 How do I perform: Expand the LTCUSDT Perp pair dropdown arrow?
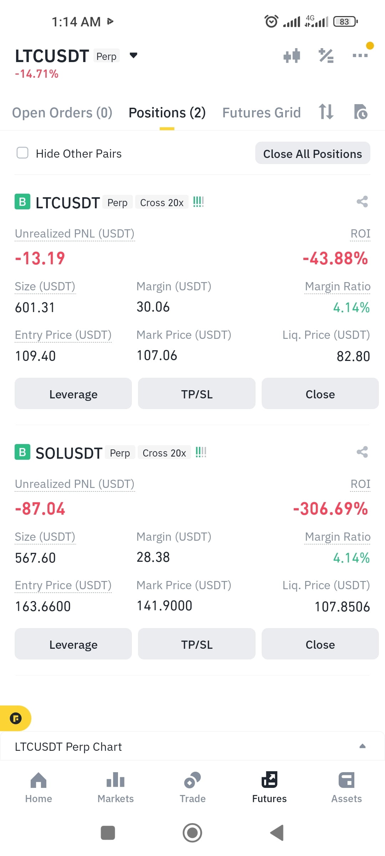tap(133, 55)
